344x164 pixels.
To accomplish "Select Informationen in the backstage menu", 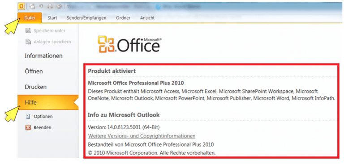I will coord(43,56).
